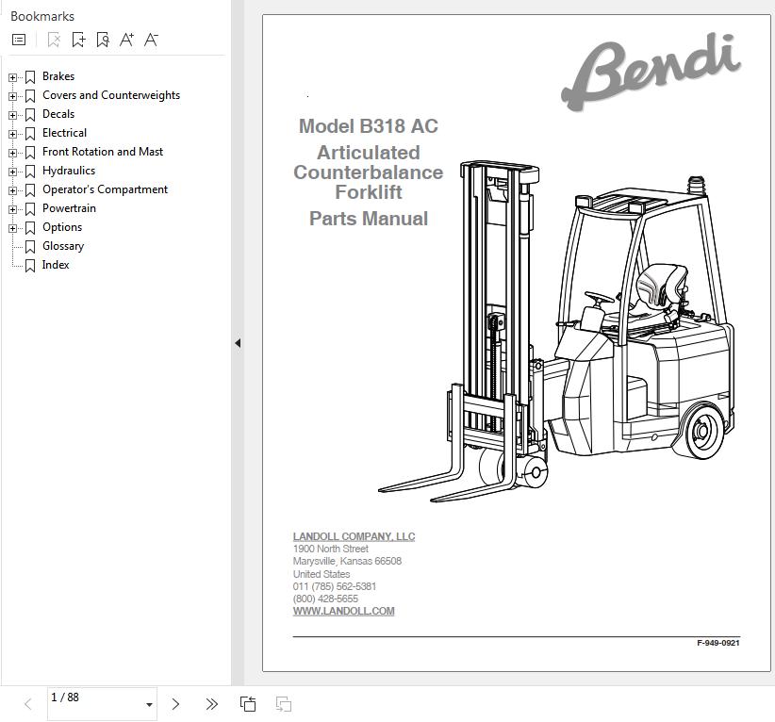Open the Hydraulics bookmark
Screen dimensions: 775x722
[x=69, y=171]
